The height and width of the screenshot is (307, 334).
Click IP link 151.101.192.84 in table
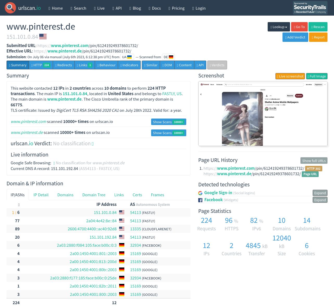click(103, 237)
